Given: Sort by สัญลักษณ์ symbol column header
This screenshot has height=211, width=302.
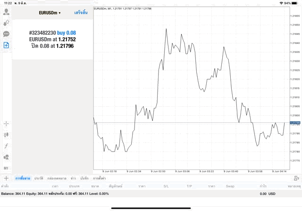Looking at the screenshot, I should click(x=115, y=186).
